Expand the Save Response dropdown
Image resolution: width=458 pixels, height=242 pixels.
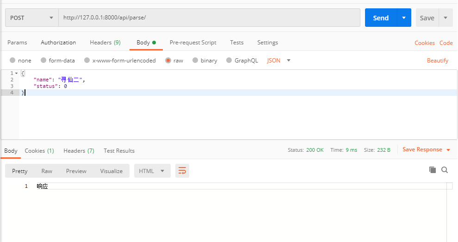(x=448, y=150)
